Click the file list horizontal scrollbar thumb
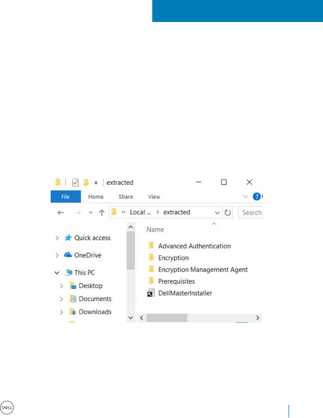The height and width of the screenshot is (418, 323). 167,318
